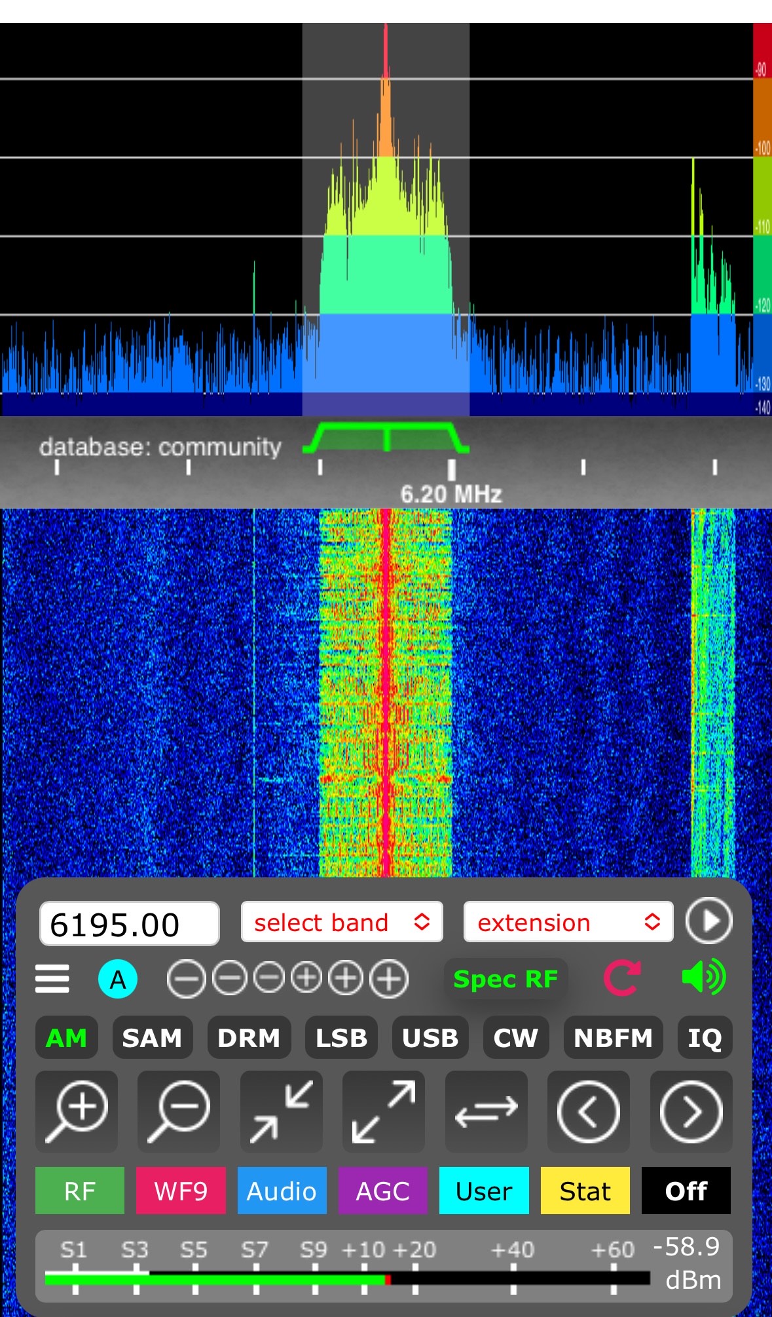
Task: Select USB demodulation mode
Action: coord(430,1038)
